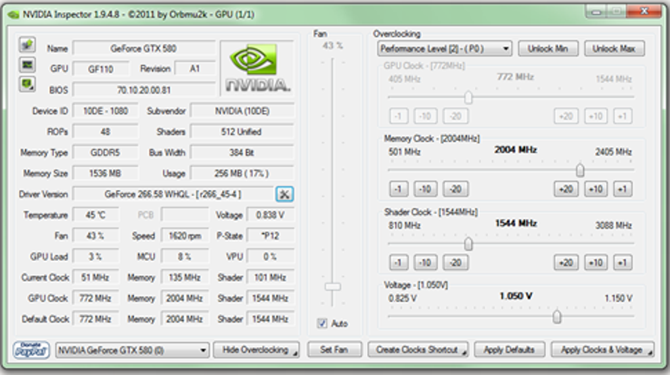The width and height of the screenshot is (670, 375).
Task: Click Create Clocks Shortcut button
Action: click(x=418, y=350)
